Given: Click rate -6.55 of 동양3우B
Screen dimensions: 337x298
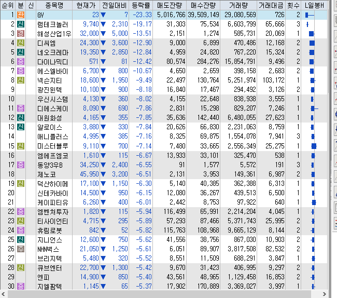Looking at the screenshot, I should point(144,165).
